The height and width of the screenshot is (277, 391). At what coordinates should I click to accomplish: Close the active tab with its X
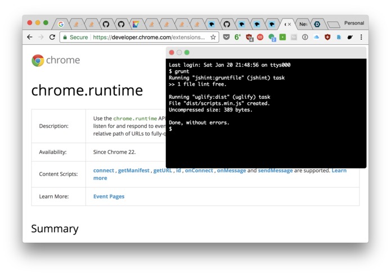click(x=290, y=24)
